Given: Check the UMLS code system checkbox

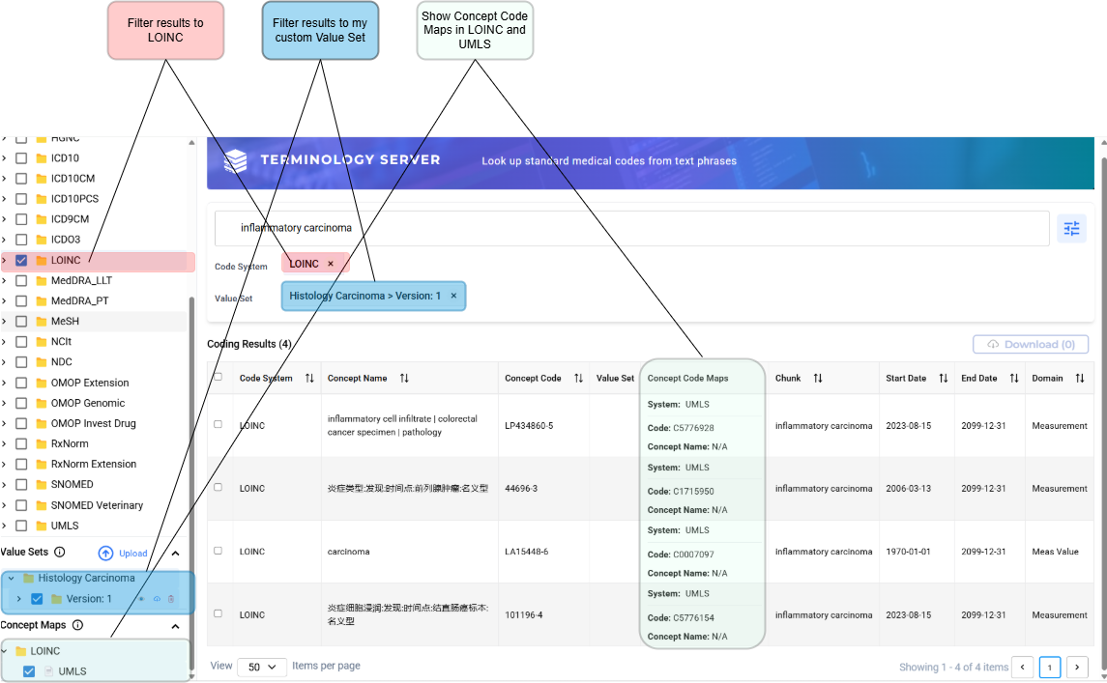Looking at the screenshot, I should (21, 526).
